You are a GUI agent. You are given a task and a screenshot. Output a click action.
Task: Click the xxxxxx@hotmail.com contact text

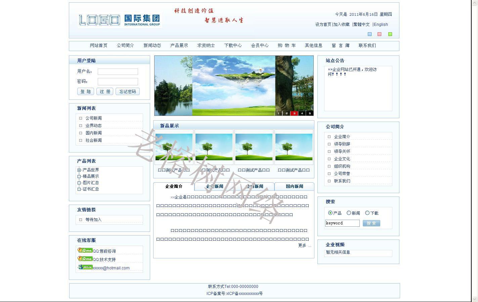pyautogui.click(x=111, y=268)
